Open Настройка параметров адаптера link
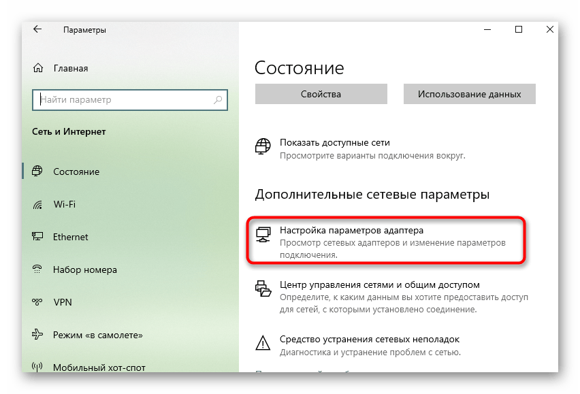580x394 pixels. click(x=351, y=231)
